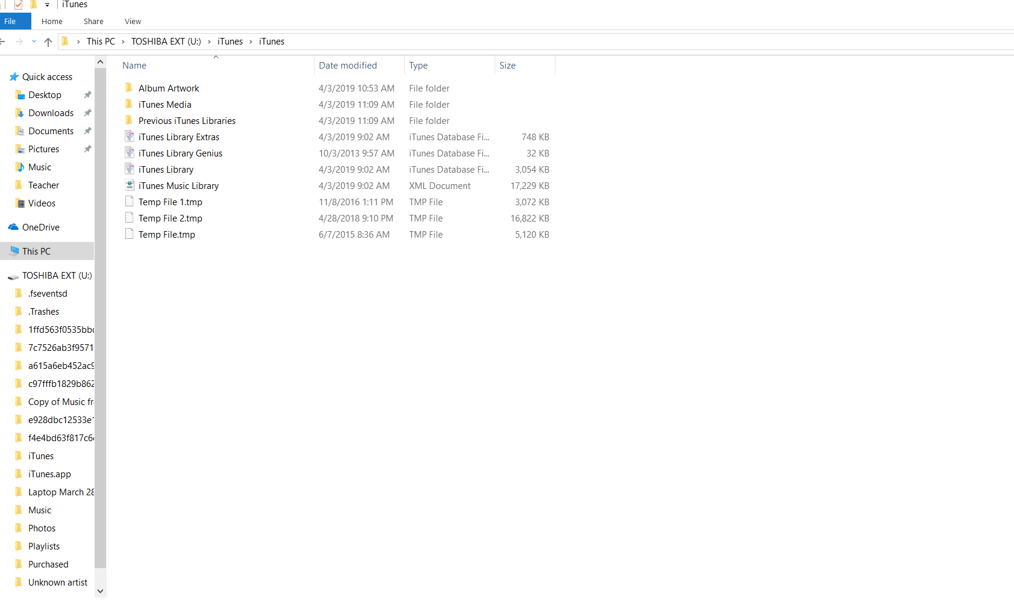Click the iTunes Music Library XML icon
The image size is (1014, 600).
(130, 185)
